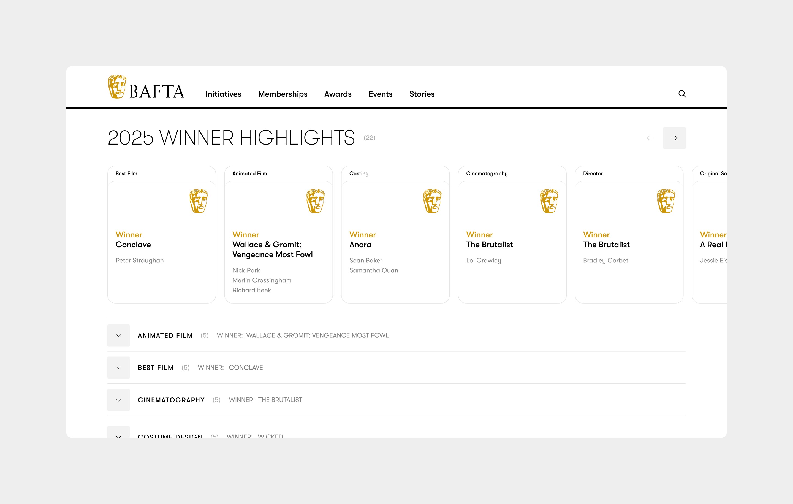The image size is (793, 504).
Task: Open the Awards menu item
Action: point(338,94)
